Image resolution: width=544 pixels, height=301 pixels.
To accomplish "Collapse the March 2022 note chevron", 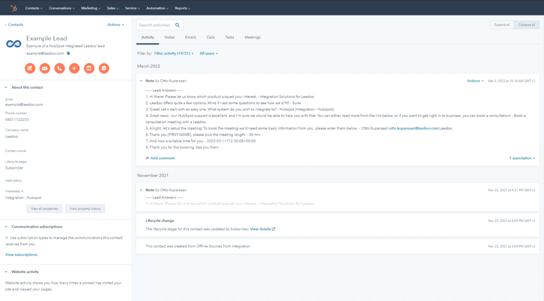I will point(141,81).
